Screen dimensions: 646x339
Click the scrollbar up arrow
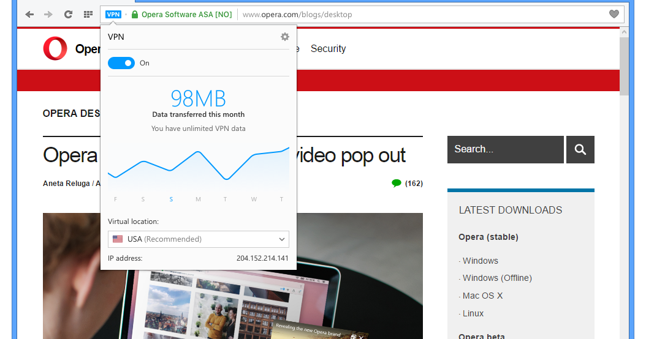(624, 32)
